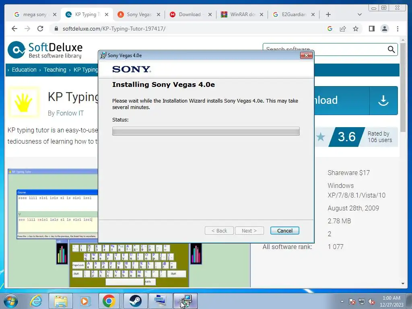The width and height of the screenshot is (412, 309).
Task: Open the Chrome side panel icon
Action: click(x=371, y=29)
